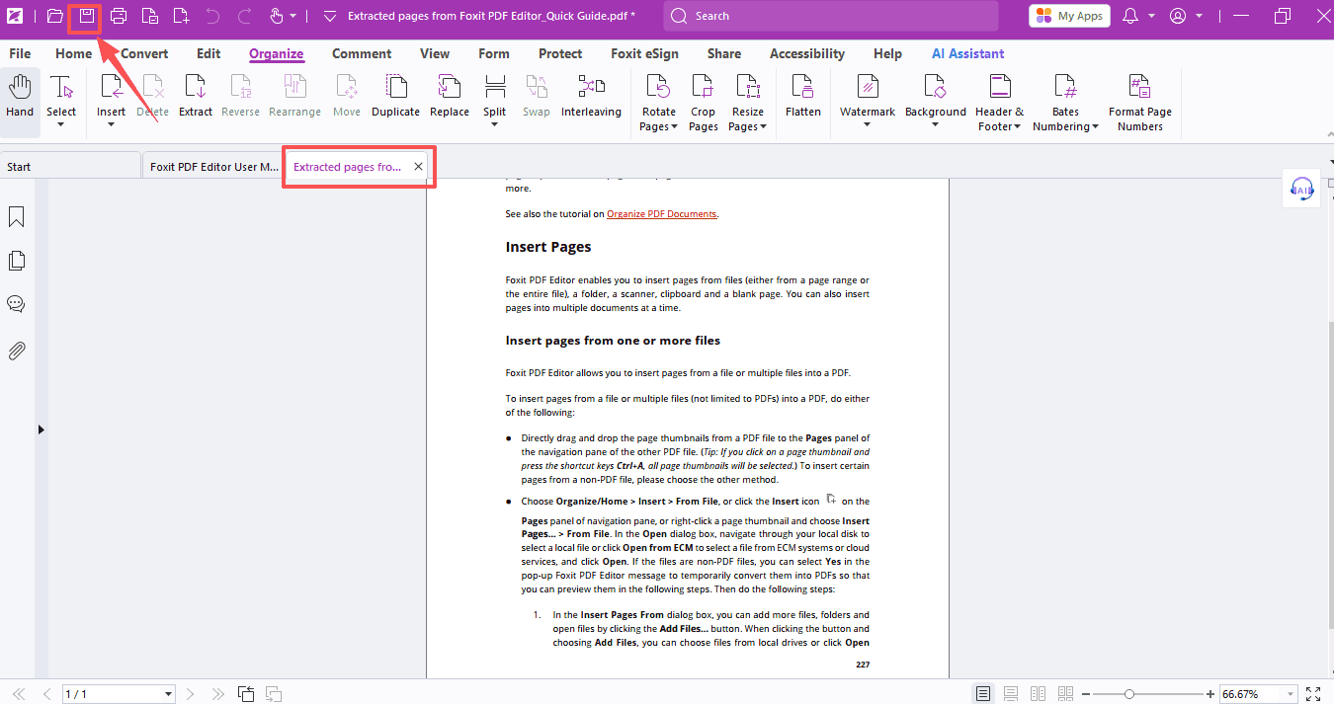Expand the Background dropdown
Viewport: 1334px width, 704px height.
click(935, 125)
